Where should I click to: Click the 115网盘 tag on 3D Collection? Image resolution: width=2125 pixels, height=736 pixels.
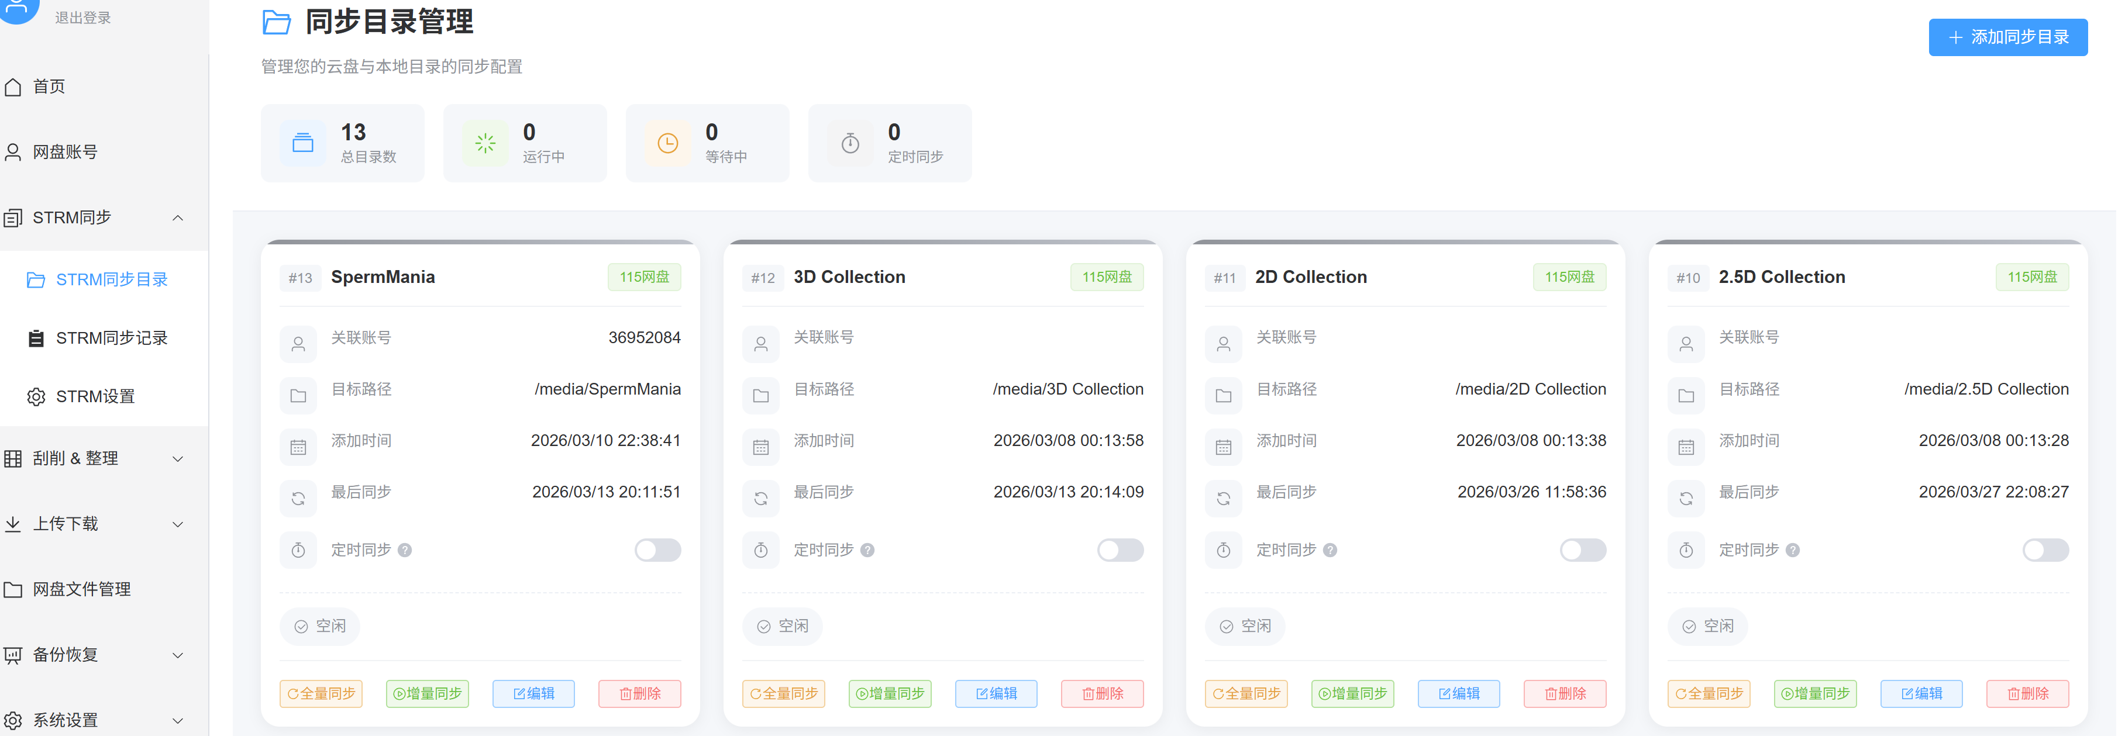1106,278
